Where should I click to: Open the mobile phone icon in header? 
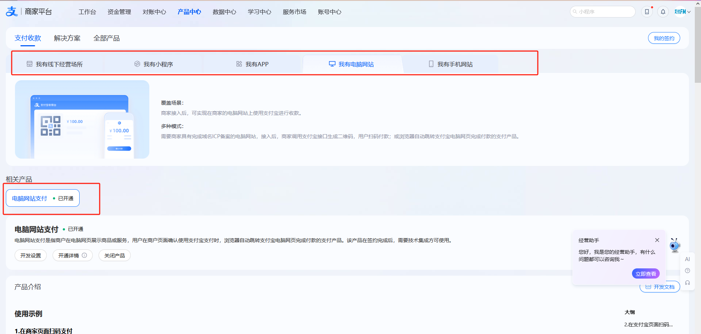(x=647, y=12)
